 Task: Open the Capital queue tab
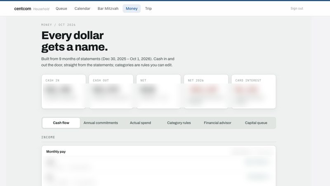point(256,123)
